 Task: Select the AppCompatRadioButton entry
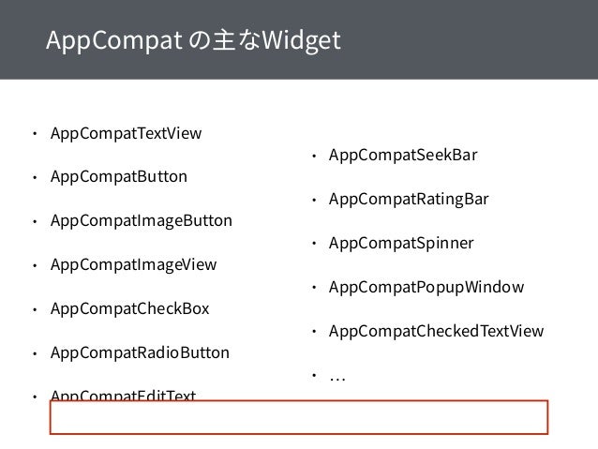click(140, 353)
